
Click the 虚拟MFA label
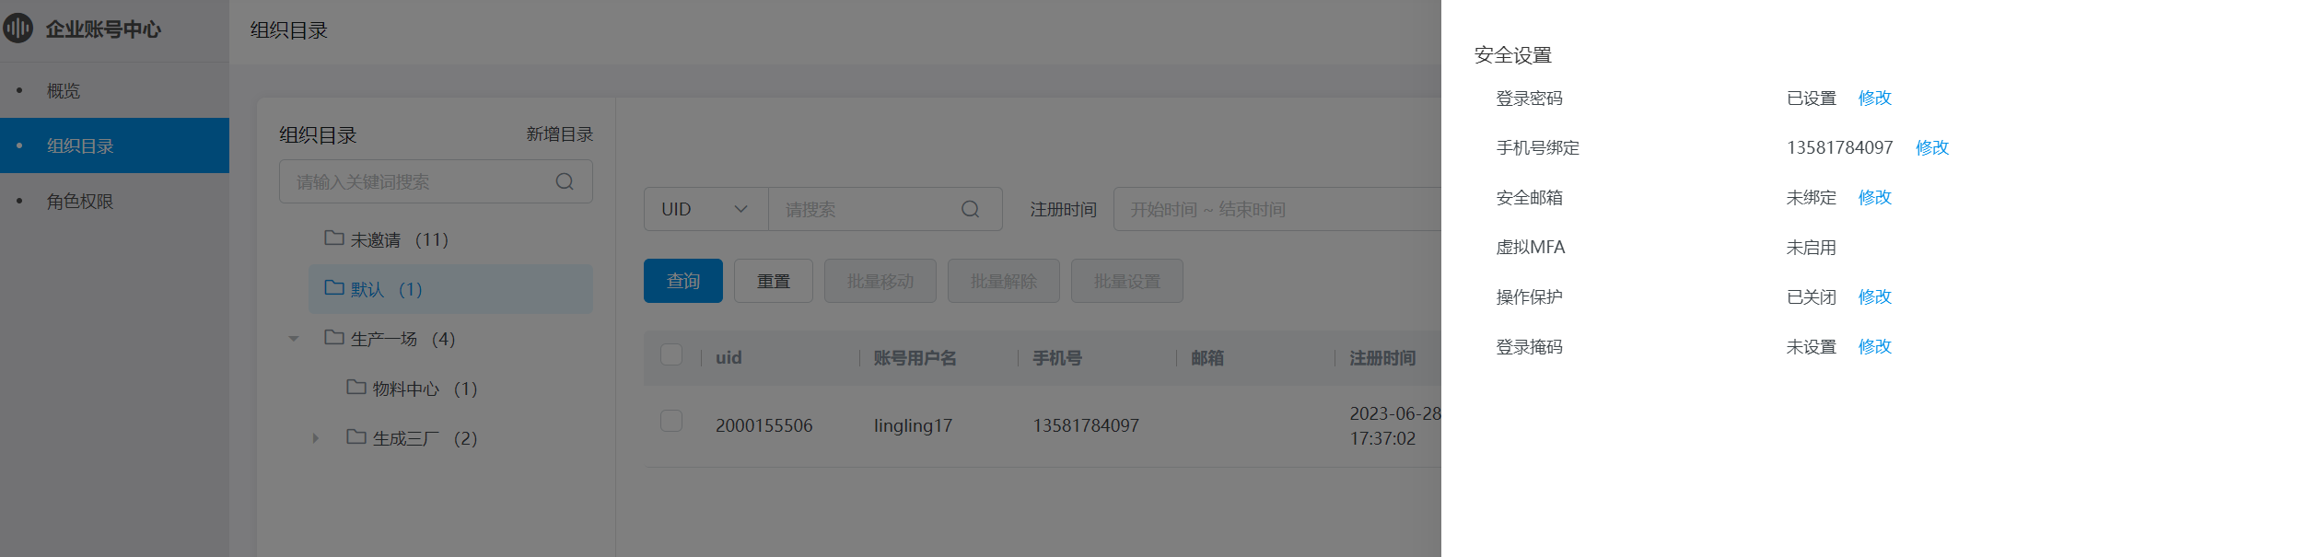click(1530, 247)
